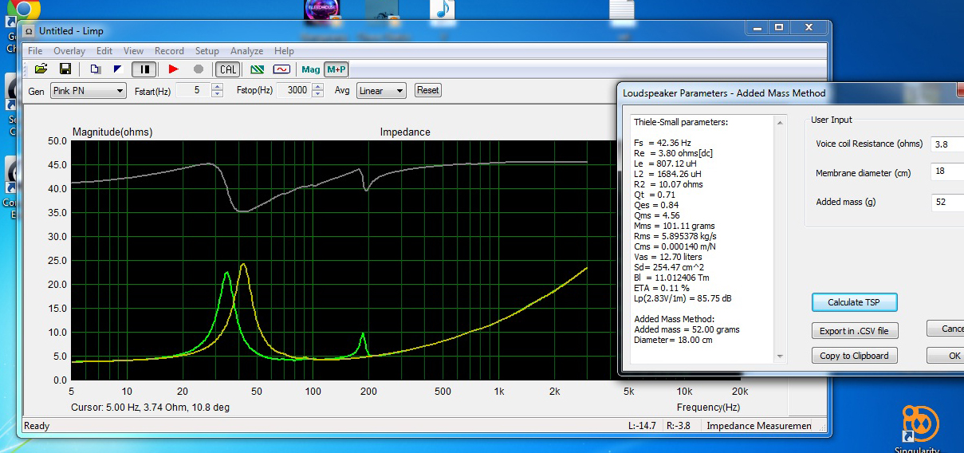This screenshot has height=453, width=964.
Task: Click the parameters list scrollbar up arrow
Action: (780, 122)
